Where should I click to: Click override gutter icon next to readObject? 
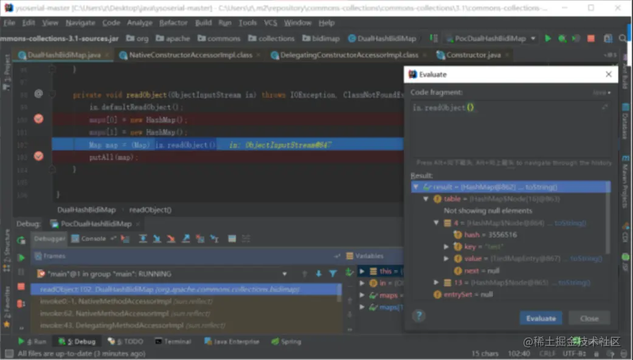(x=38, y=94)
